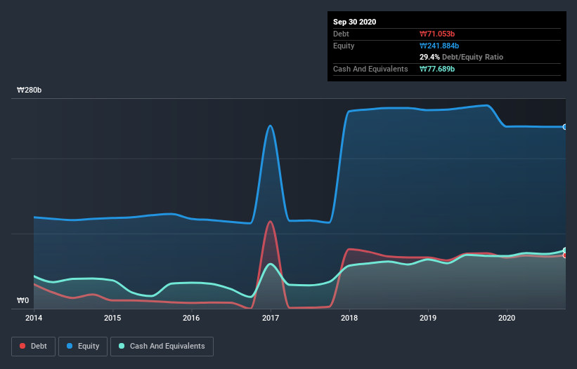Click the Equity label in tooltip
577x369 pixels.
344,46
